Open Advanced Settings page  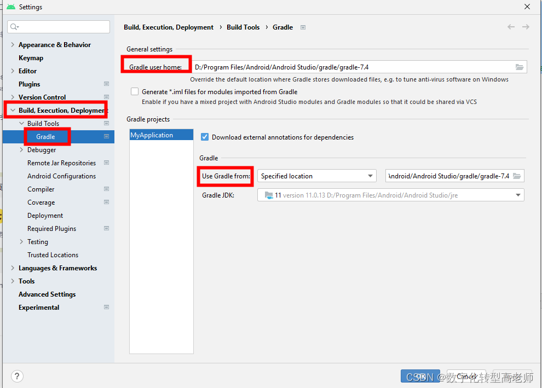(47, 294)
